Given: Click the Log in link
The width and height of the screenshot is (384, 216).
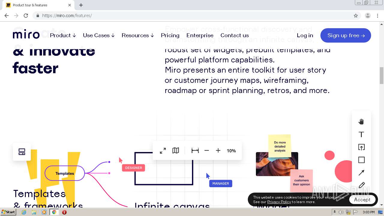Looking at the screenshot, I should [305, 35].
